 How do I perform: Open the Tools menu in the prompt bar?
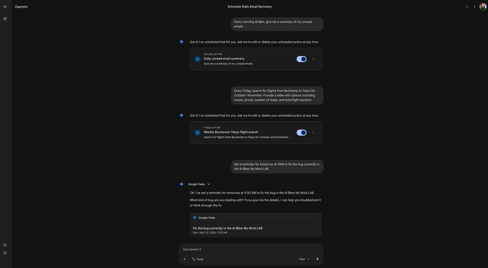197,259
